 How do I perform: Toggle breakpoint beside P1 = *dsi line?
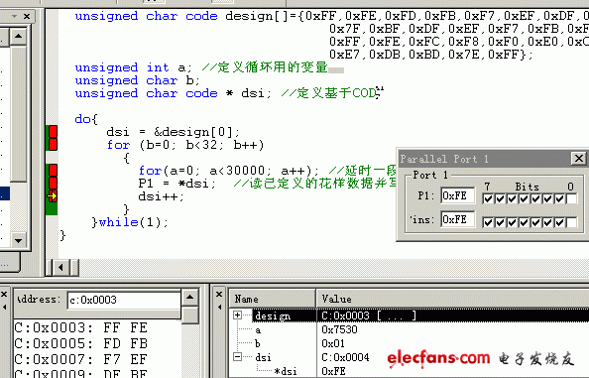click(x=53, y=183)
